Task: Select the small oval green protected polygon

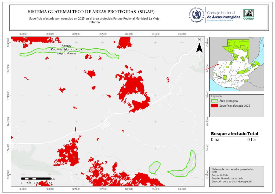Action: click(x=154, y=167)
